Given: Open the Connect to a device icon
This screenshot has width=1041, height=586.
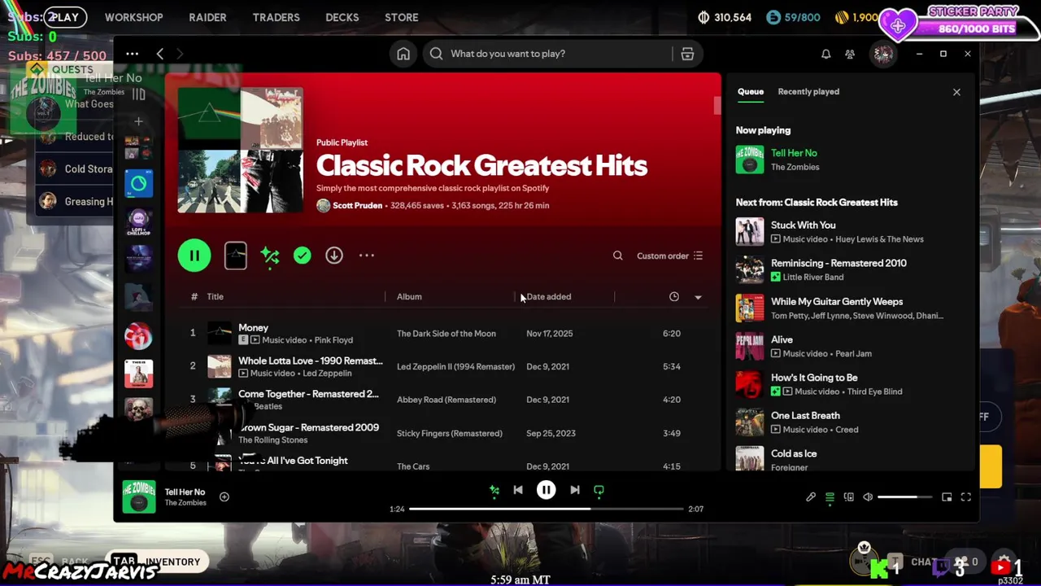Looking at the screenshot, I should 848,497.
